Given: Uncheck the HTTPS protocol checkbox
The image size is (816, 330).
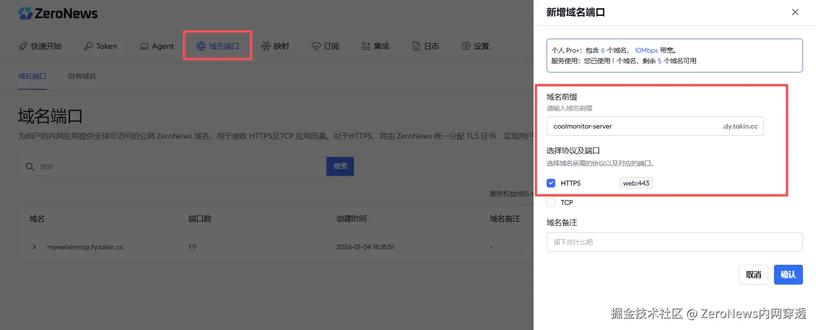Looking at the screenshot, I should pos(551,183).
